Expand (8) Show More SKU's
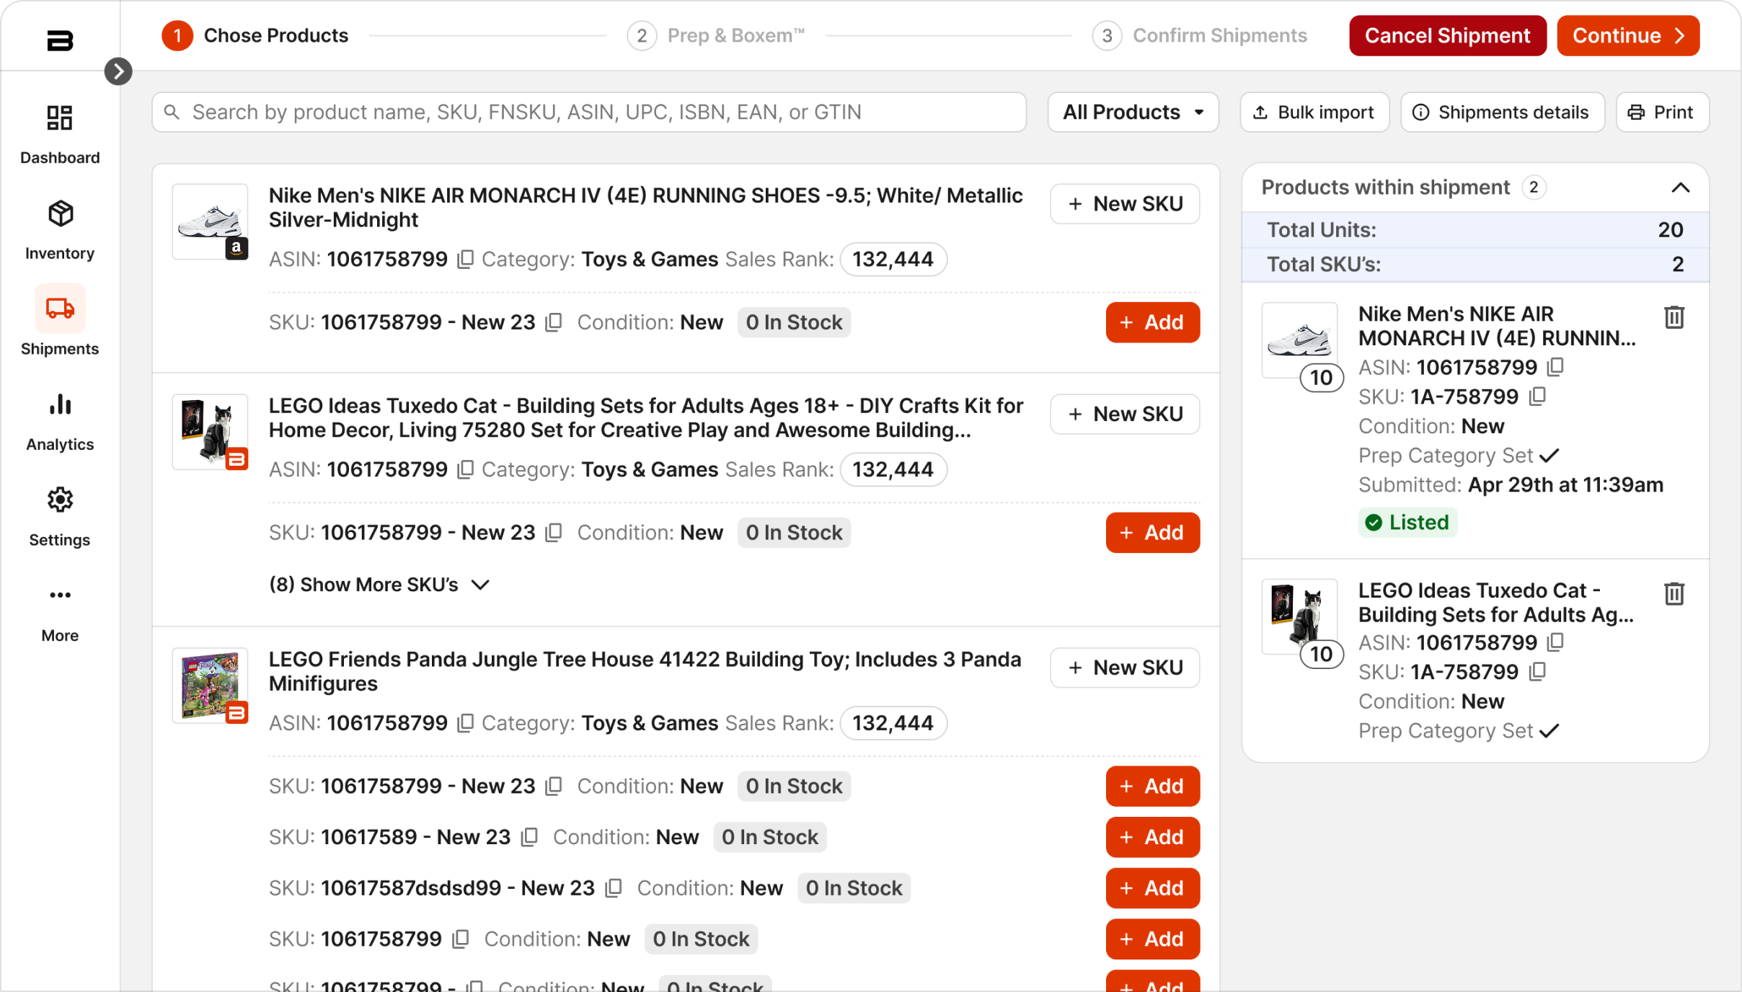This screenshot has height=992, width=1742. coord(379,585)
